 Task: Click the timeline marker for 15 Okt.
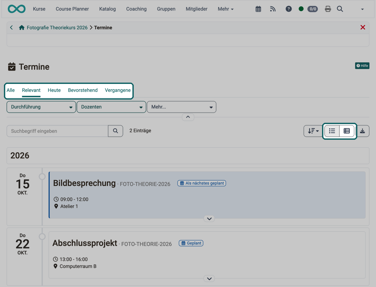point(42,177)
